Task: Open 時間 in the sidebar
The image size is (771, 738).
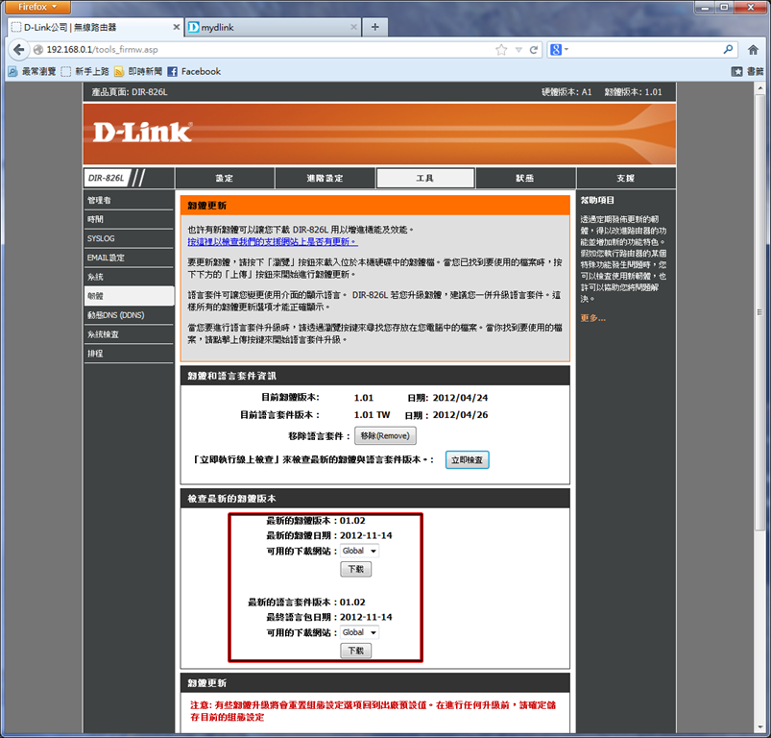Action: click(x=129, y=219)
